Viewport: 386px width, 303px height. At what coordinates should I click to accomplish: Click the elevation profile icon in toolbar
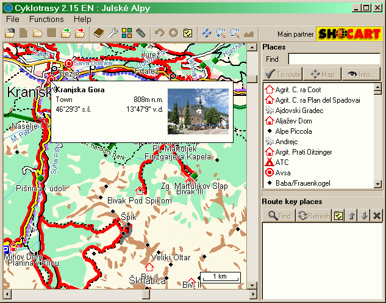click(249, 33)
